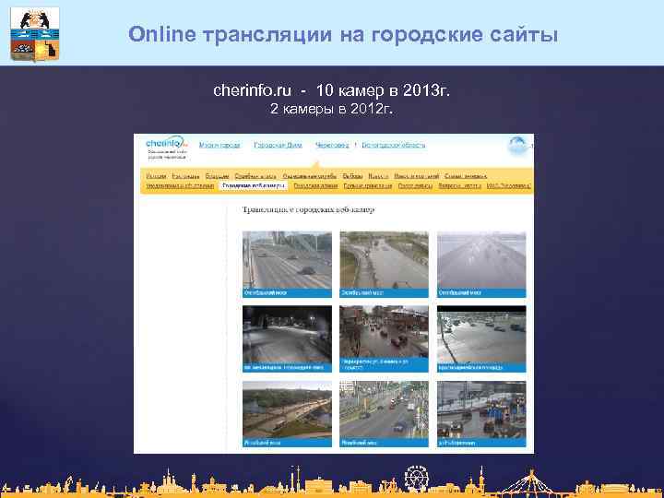Click the cherinfo logo on the website

166,142
